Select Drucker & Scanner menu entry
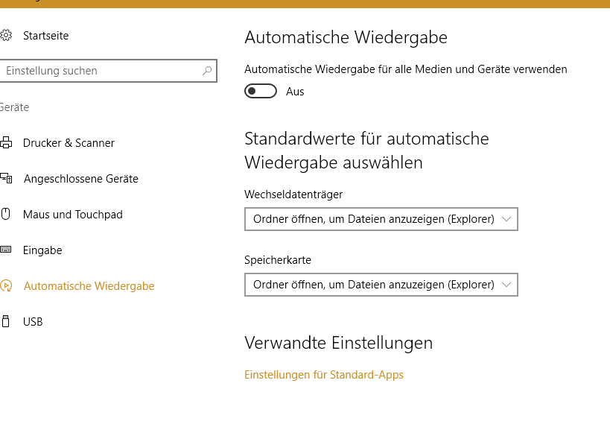 tap(69, 143)
